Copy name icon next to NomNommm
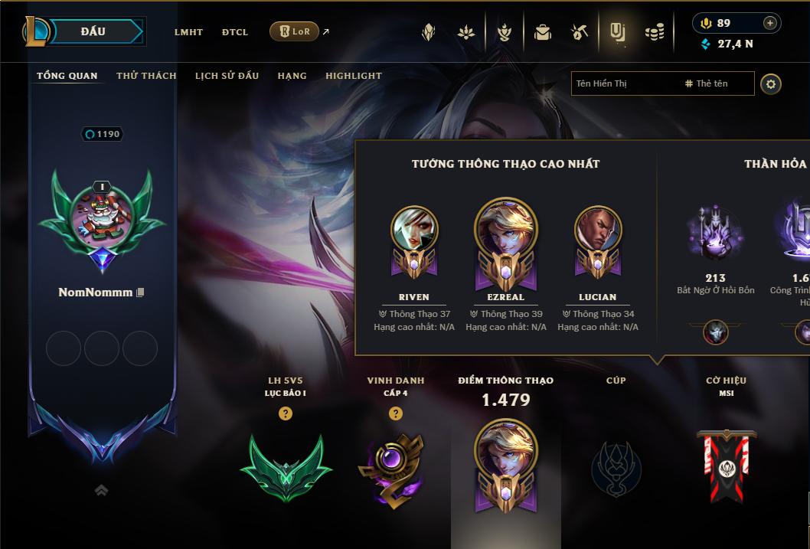This screenshot has width=810, height=549. click(140, 292)
